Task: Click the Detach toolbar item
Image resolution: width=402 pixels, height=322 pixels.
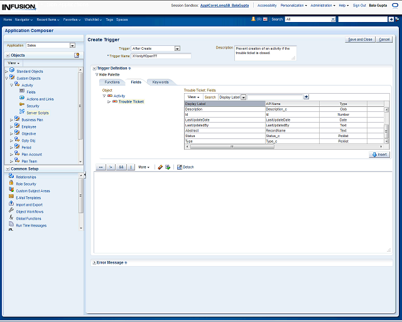Action: [185, 167]
